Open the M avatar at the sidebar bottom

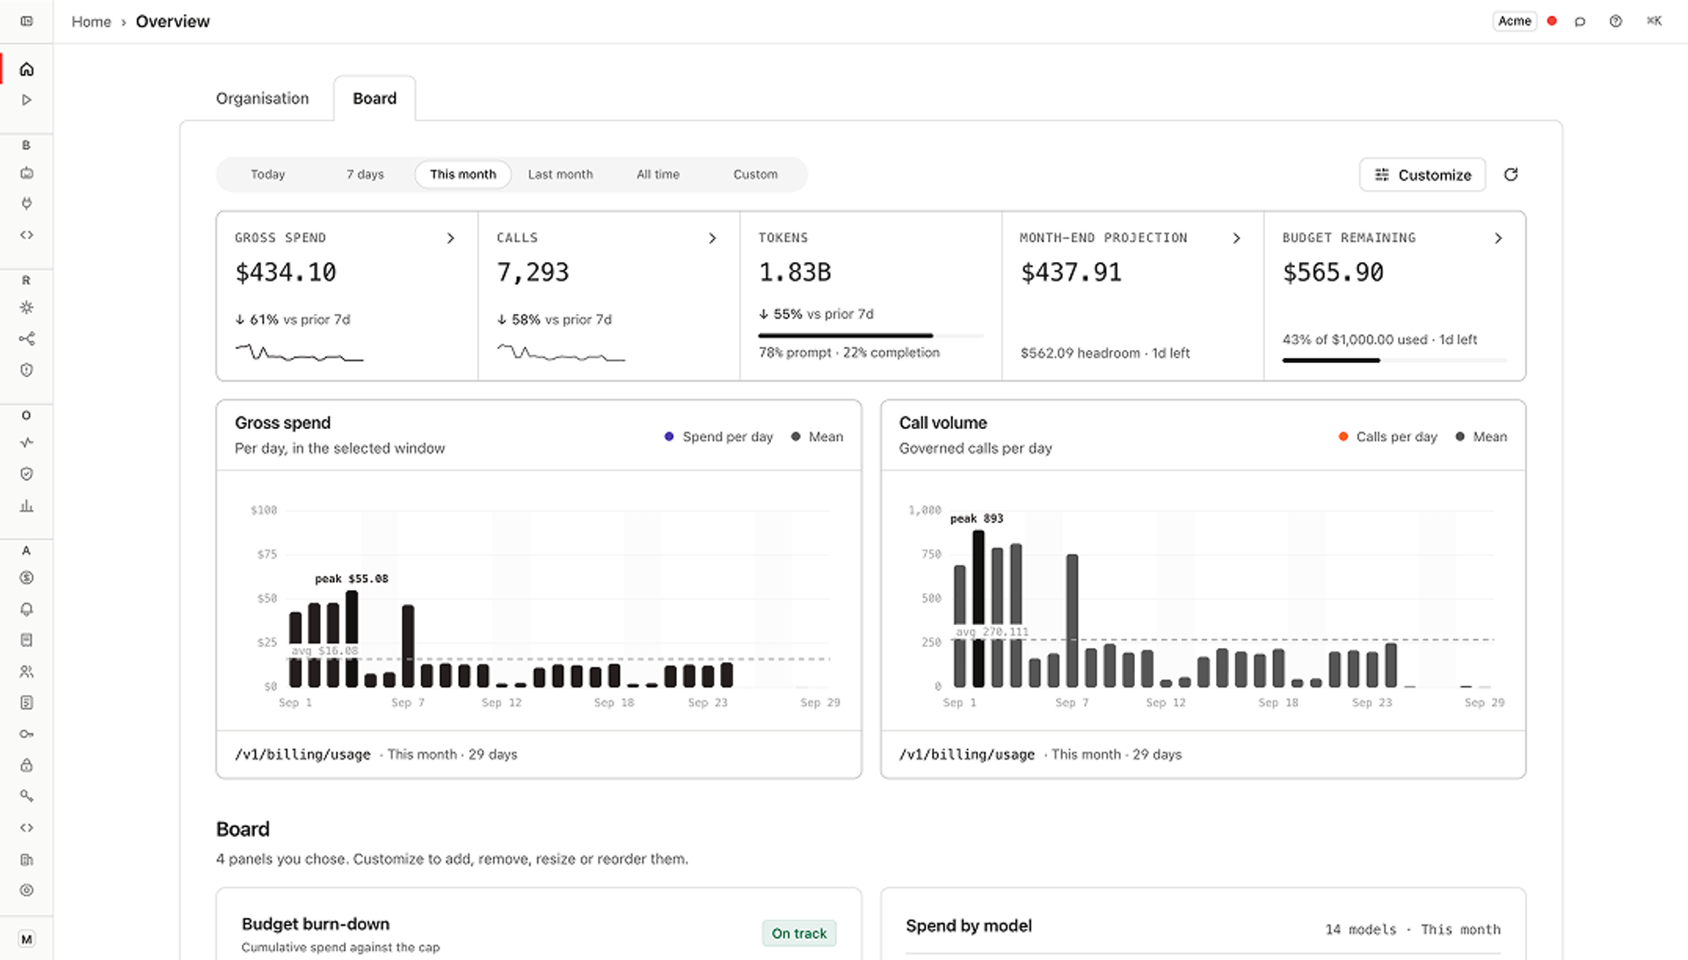(26, 939)
